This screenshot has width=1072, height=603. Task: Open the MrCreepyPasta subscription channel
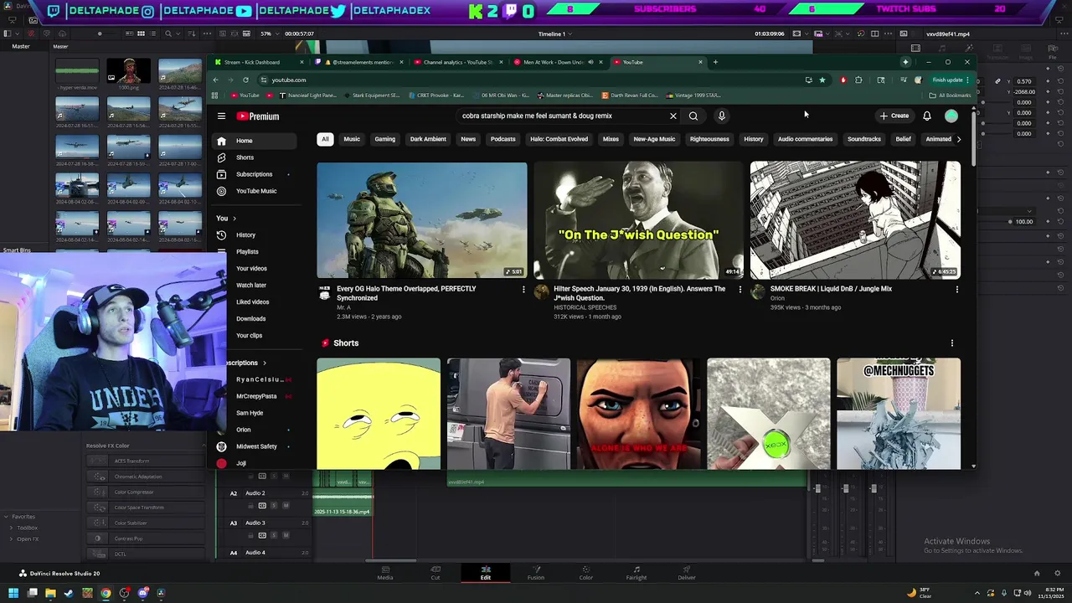pyautogui.click(x=256, y=396)
